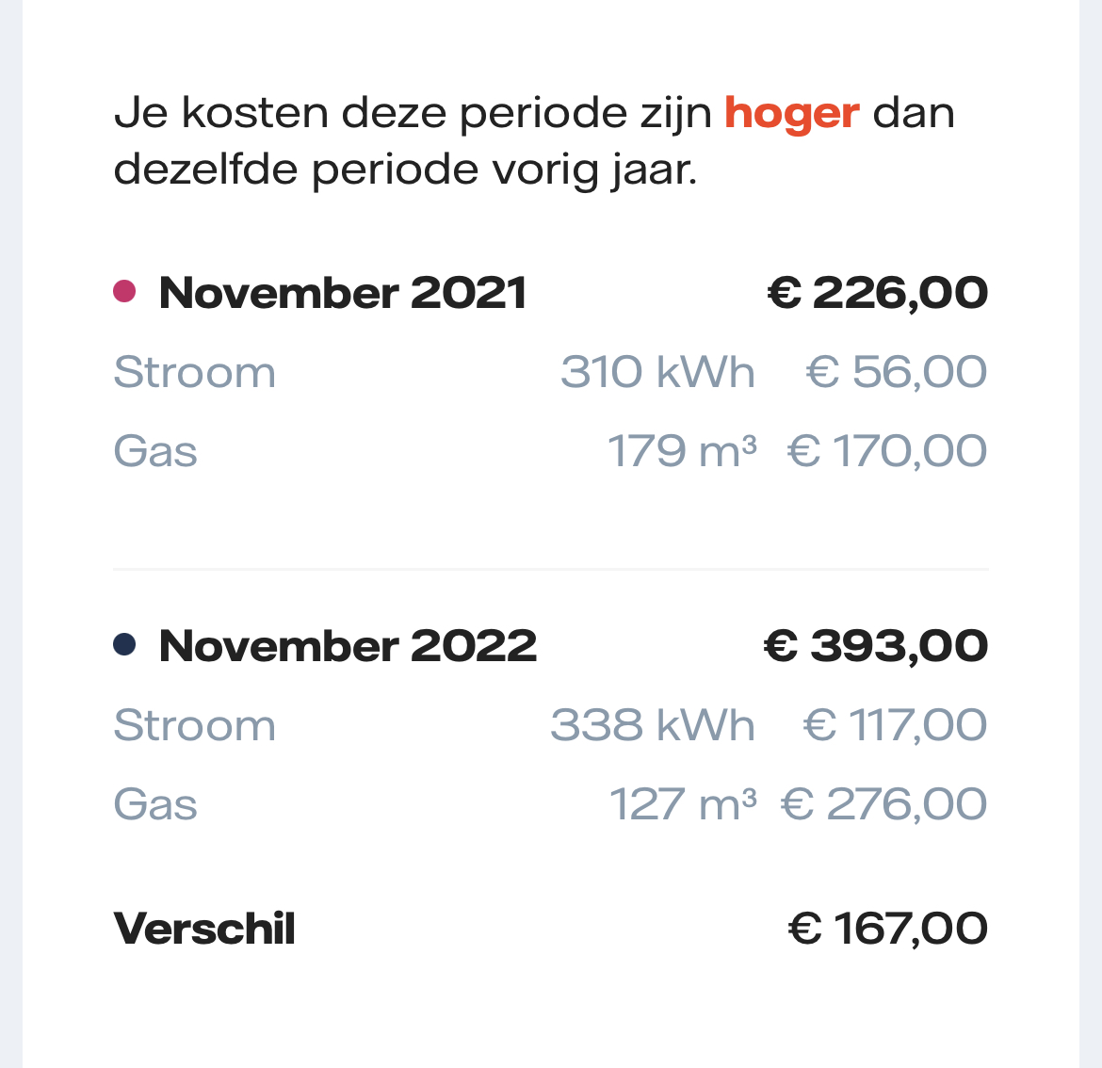Screen dimensions: 1102x1068
Task: Select the € 117,00 Stroom cost
Action: click(x=894, y=725)
